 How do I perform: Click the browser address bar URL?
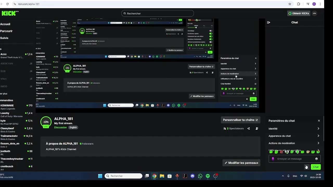tap(29, 4)
